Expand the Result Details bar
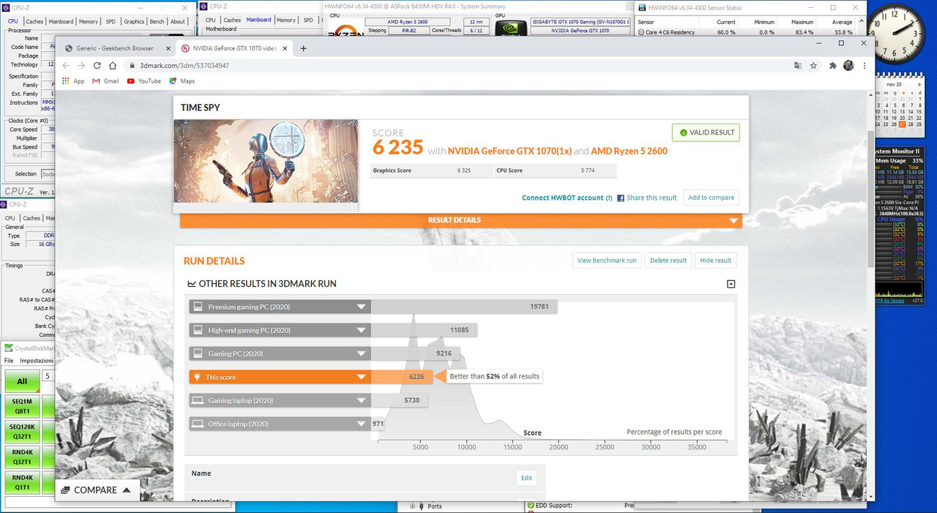This screenshot has height=513, width=937. (461, 220)
